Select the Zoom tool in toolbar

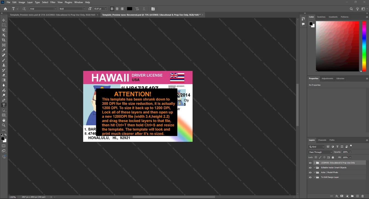4,125
